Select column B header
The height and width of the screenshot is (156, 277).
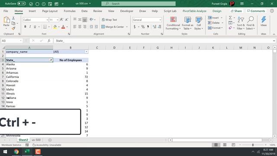coord(71,48)
